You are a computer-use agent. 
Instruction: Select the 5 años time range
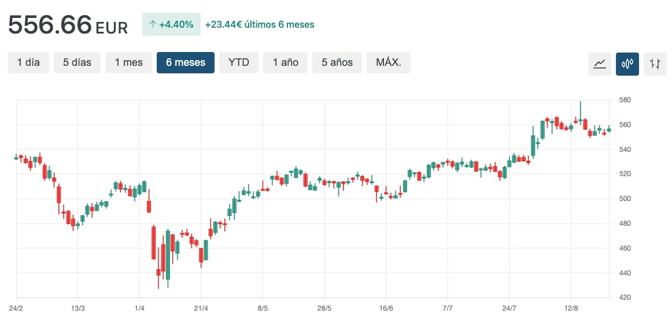pos(337,62)
